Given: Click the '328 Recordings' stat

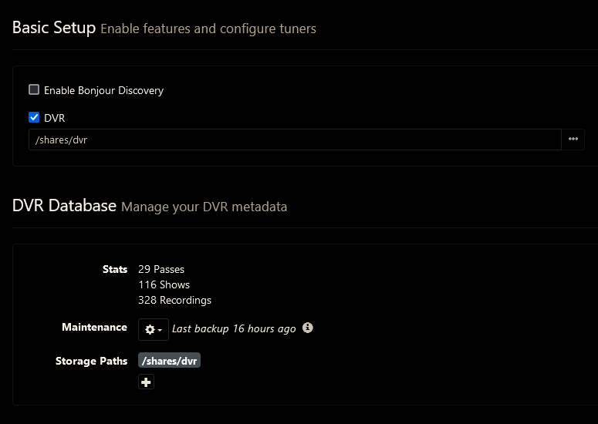Looking at the screenshot, I should [x=174, y=300].
